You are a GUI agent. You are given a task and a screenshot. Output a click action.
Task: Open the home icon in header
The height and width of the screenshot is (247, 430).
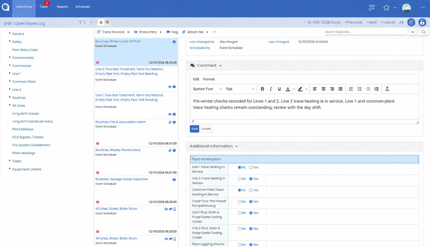click(386, 8)
